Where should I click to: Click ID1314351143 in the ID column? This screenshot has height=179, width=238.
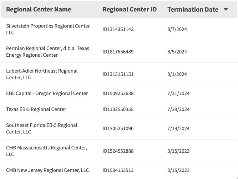coord(118,29)
